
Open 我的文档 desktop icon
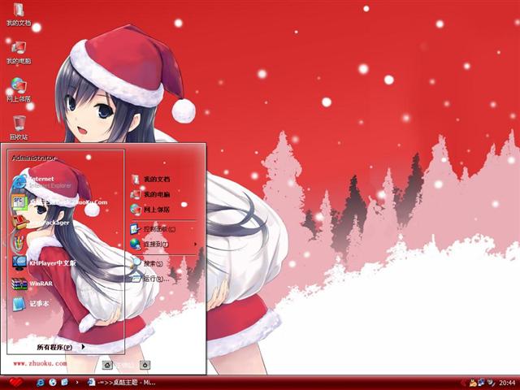(19, 15)
